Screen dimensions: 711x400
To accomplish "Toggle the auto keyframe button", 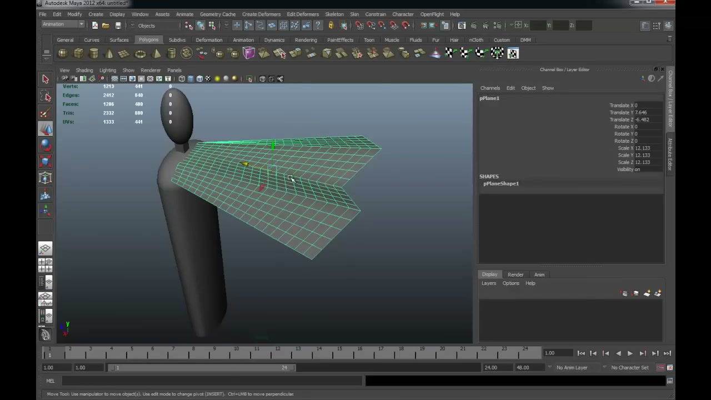I will pos(660,368).
